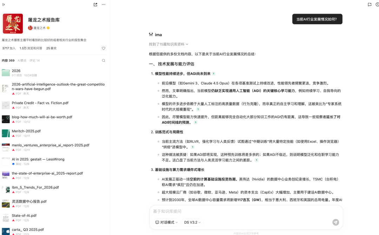Switch to the 评论 14 tab
379x235 pixels.
[34, 60]
